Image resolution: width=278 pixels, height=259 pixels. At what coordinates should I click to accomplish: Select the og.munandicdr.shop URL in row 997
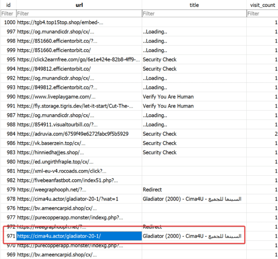(79, 32)
